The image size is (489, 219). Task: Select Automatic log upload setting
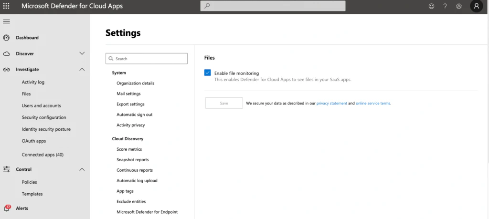click(137, 181)
